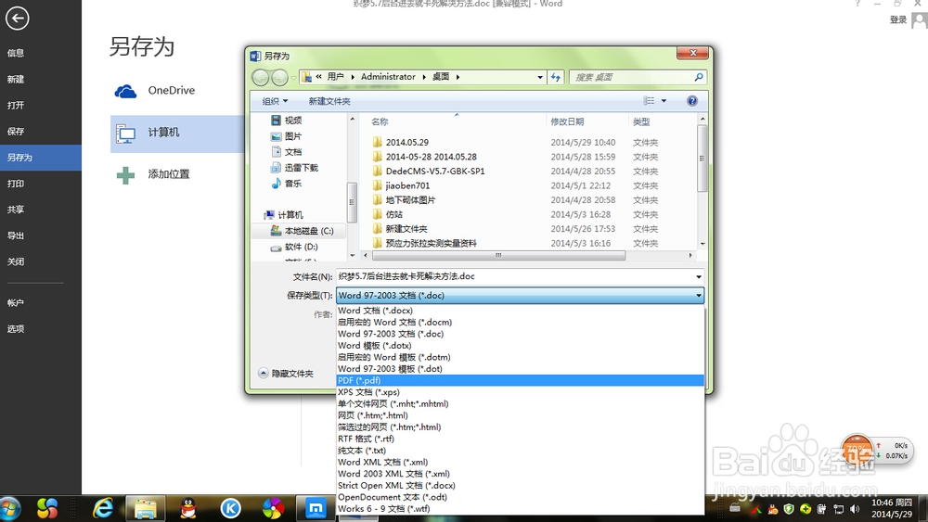The width and height of the screenshot is (928, 522).
Task: Choose Word 模板 (*.dotx) file type
Action: 521,345
